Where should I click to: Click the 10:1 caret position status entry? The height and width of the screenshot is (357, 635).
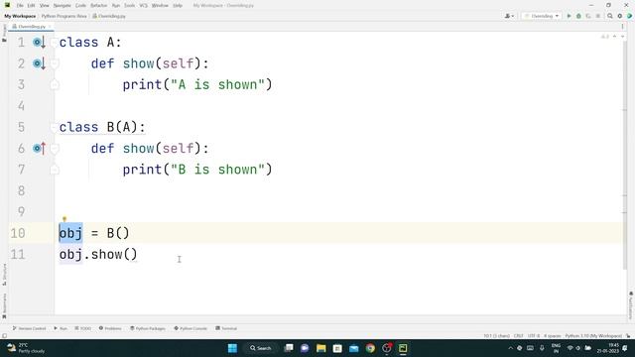pyautogui.click(x=496, y=336)
